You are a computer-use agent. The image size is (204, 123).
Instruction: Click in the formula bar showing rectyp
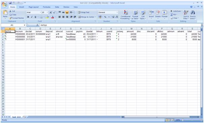pyautogui.click(x=120, y=25)
